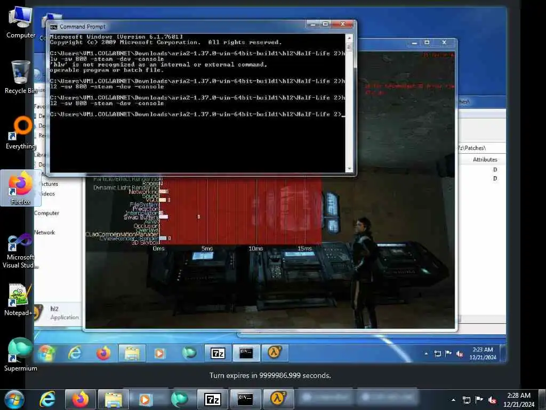
Task: Click the Networking label in the game profiler
Action: [x=143, y=192]
